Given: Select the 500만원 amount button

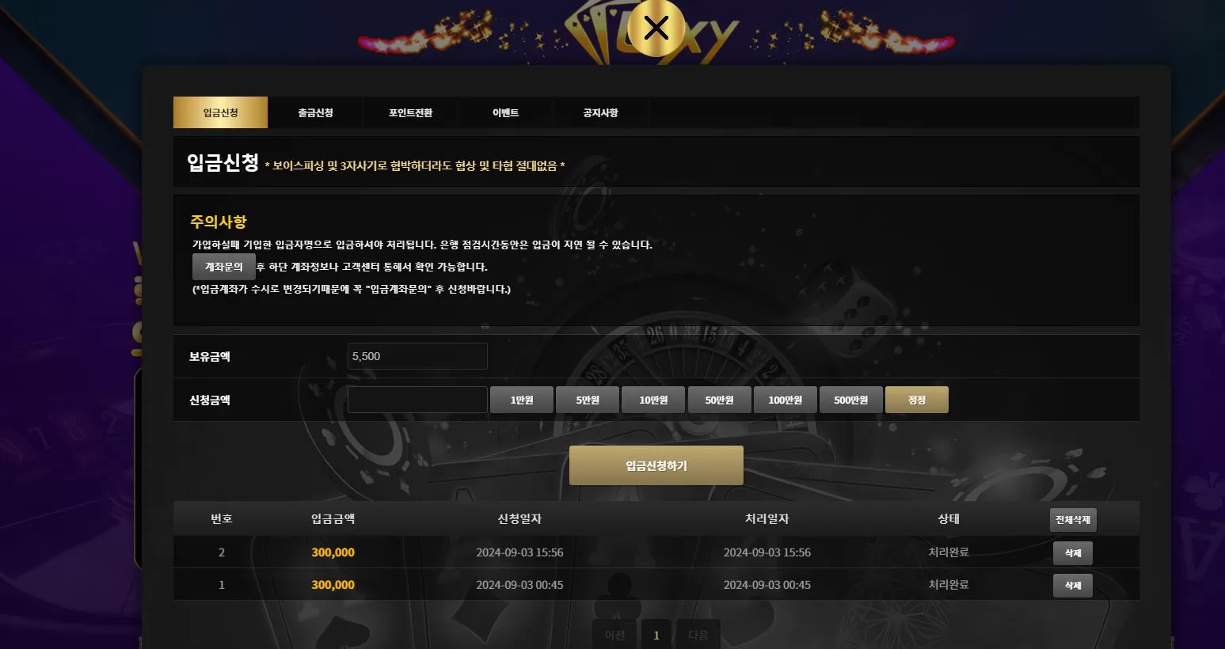Looking at the screenshot, I should tap(851, 400).
